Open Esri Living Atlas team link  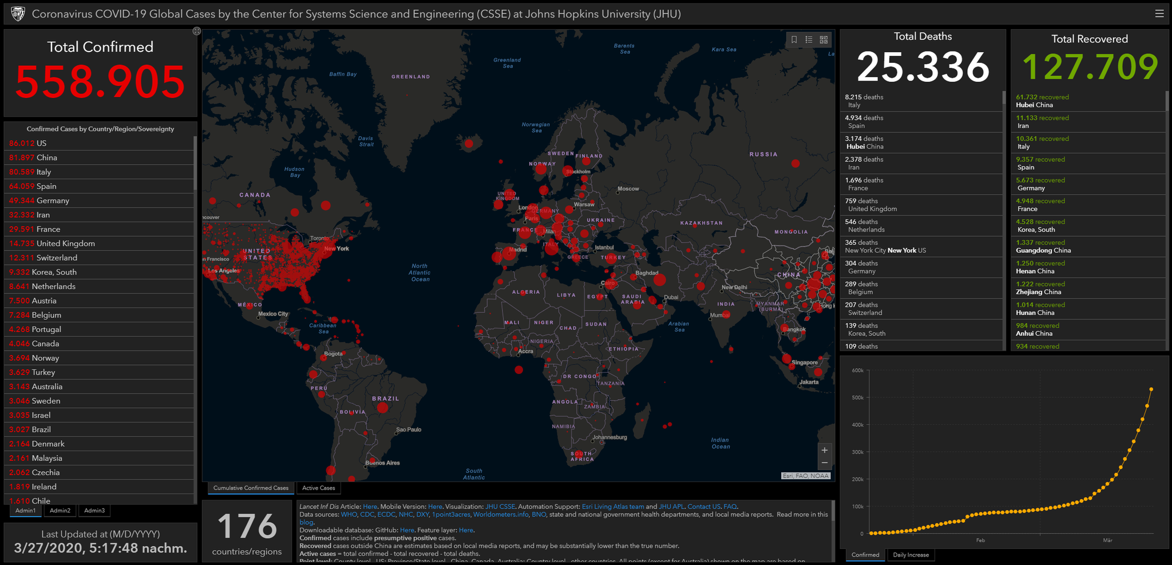613,507
